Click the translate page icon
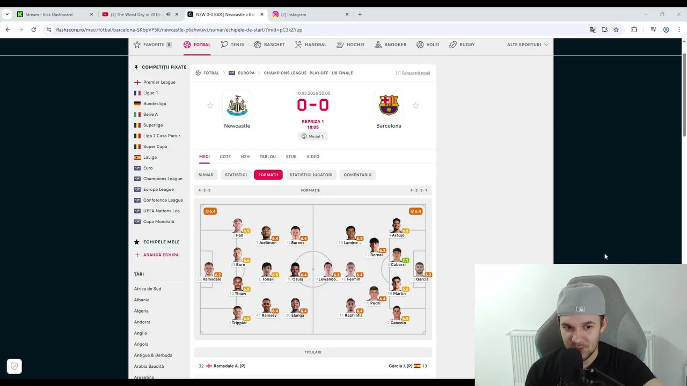Viewport: 687px width, 386px height. click(x=593, y=29)
